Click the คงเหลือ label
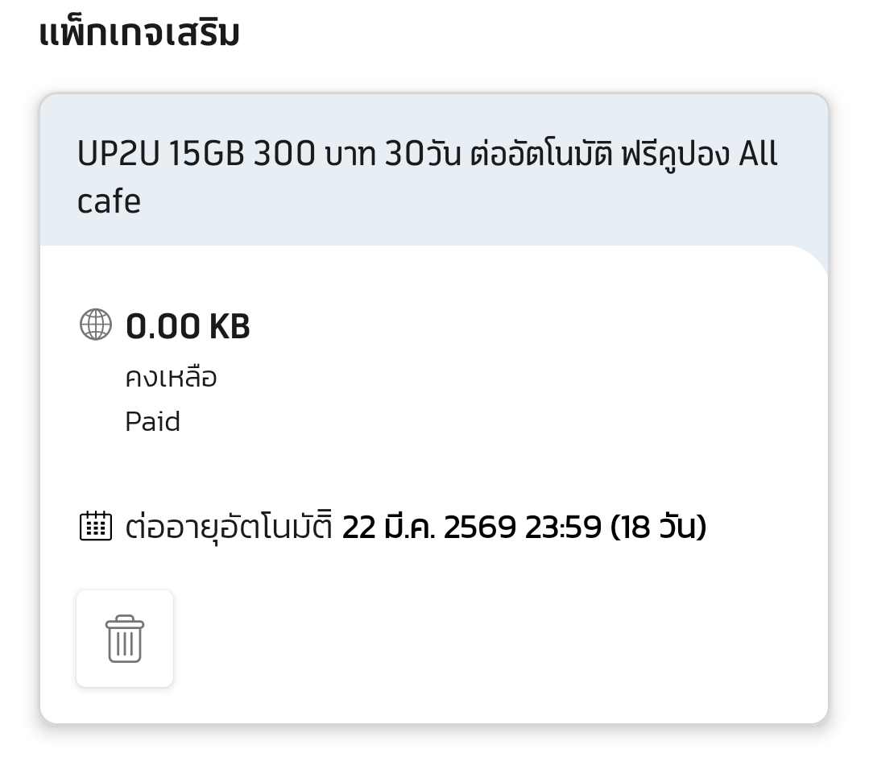The image size is (869, 774). pyautogui.click(x=171, y=377)
